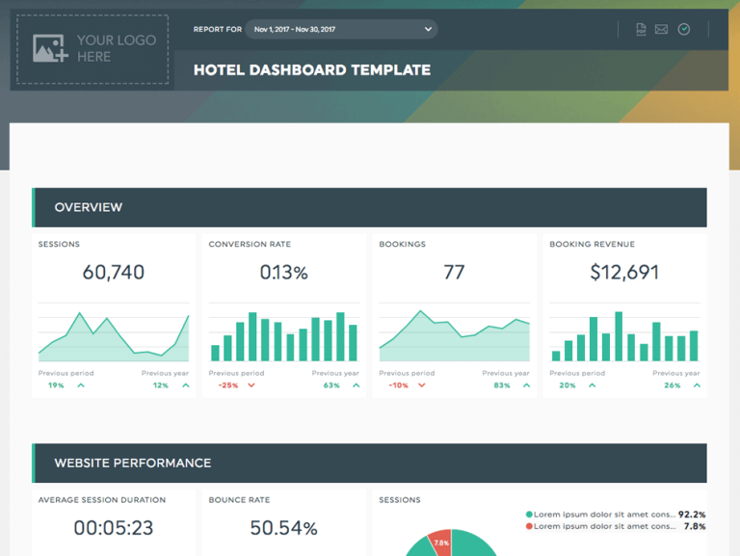Click Sessions previous period up arrow

point(81,385)
